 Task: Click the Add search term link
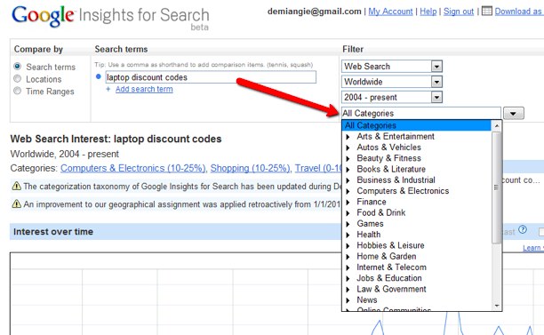144,89
